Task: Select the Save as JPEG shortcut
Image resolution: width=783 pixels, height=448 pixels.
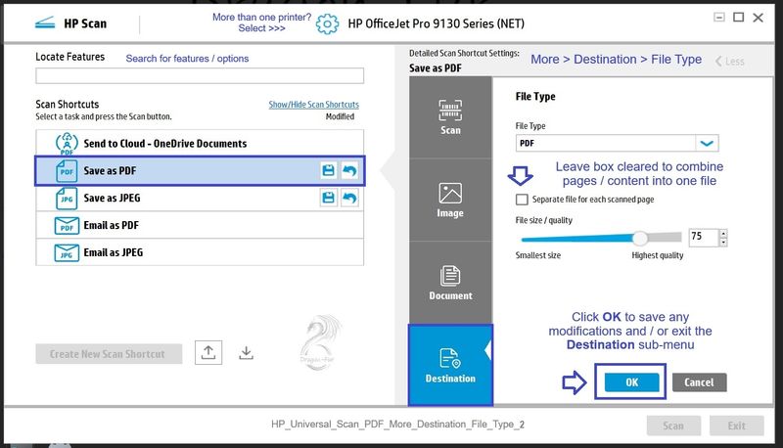Action: 200,198
